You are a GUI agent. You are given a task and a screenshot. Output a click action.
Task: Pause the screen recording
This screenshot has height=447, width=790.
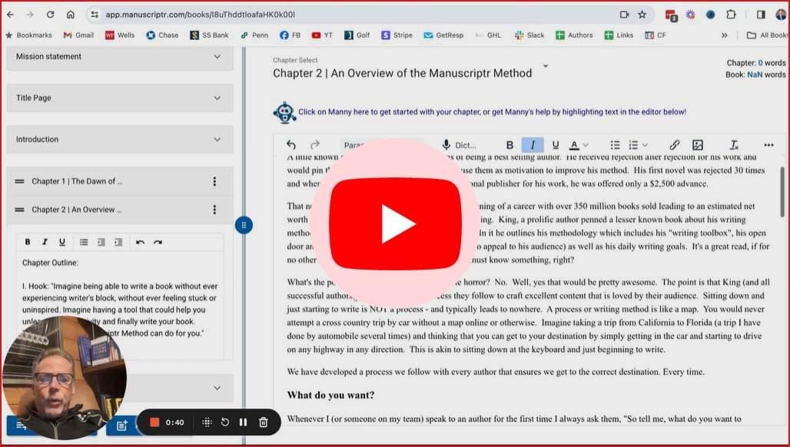pos(244,422)
